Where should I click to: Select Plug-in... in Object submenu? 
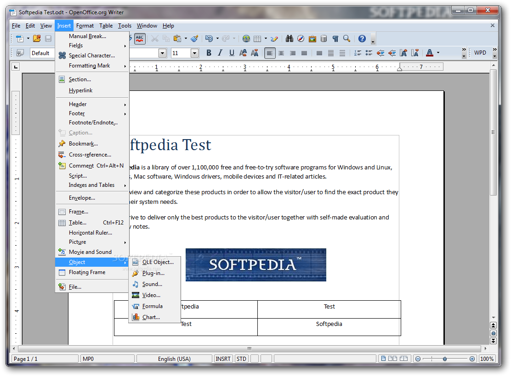click(154, 273)
